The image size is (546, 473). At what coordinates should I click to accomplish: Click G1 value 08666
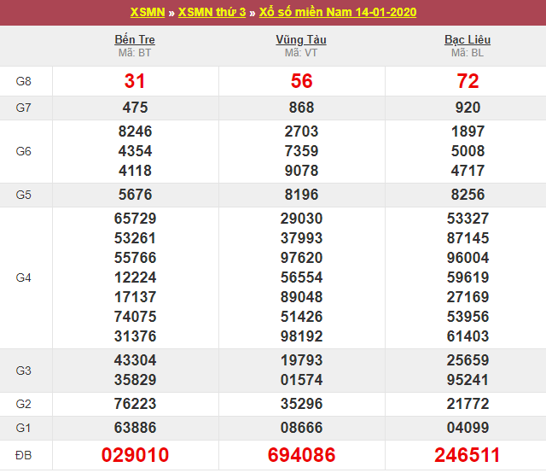click(x=301, y=428)
